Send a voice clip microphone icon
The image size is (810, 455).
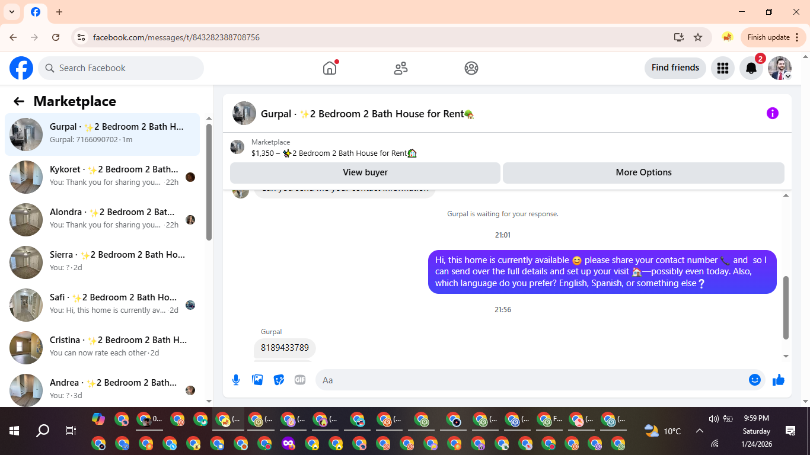(236, 380)
